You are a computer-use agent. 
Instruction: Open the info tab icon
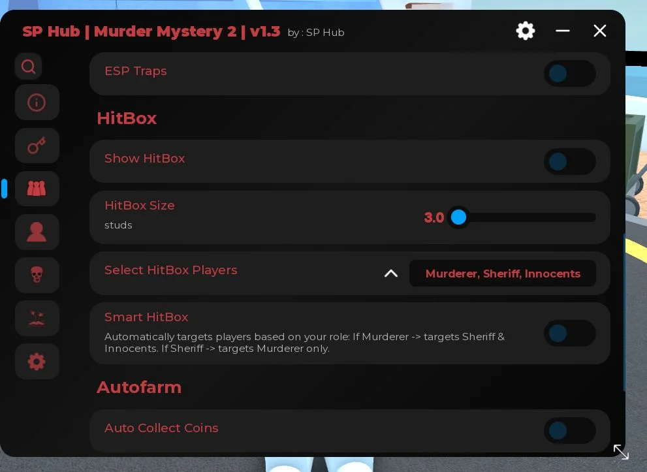coord(37,102)
